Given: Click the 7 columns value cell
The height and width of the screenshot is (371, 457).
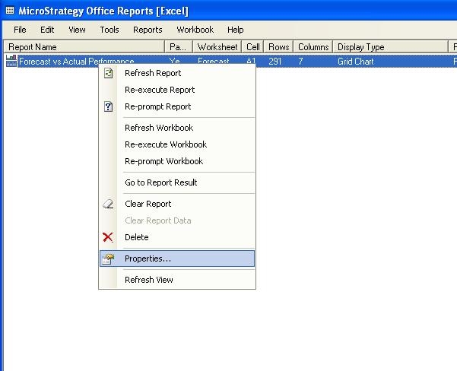Looking at the screenshot, I should pyautogui.click(x=300, y=62).
